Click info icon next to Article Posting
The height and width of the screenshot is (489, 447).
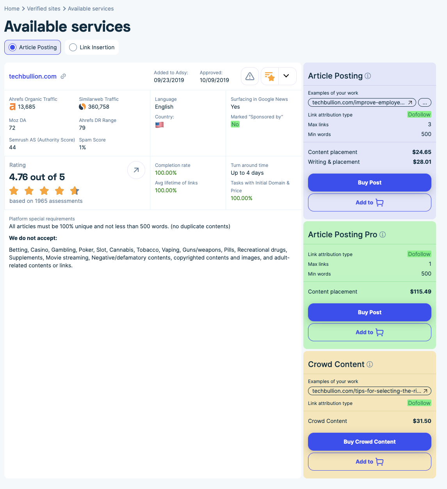[x=368, y=76]
